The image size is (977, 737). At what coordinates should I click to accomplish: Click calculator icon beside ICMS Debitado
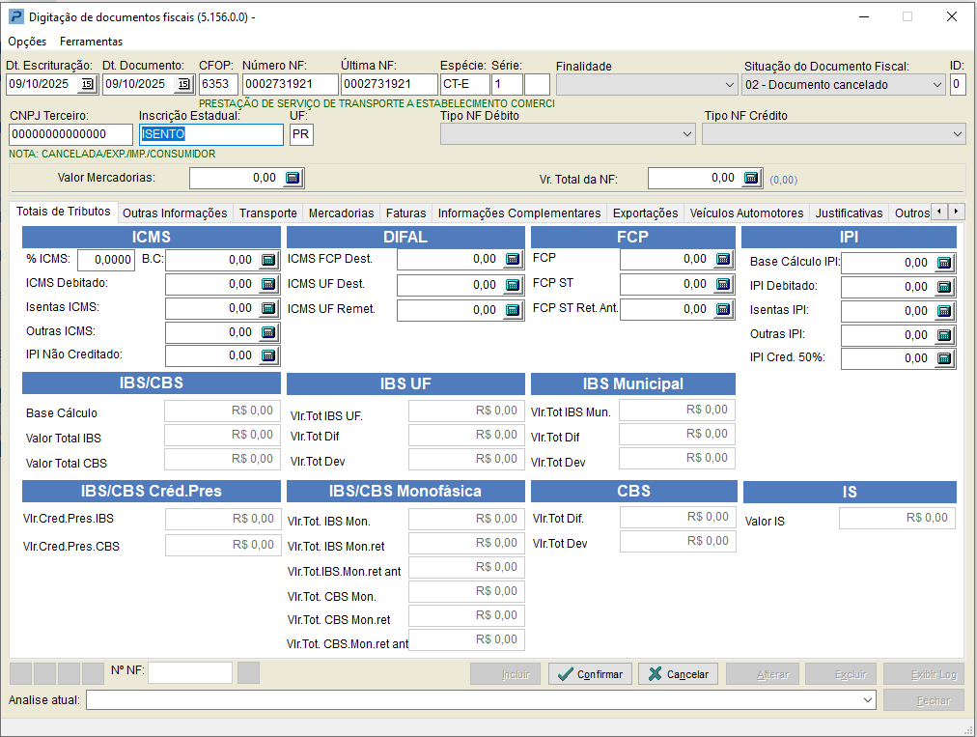[x=268, y=284]
